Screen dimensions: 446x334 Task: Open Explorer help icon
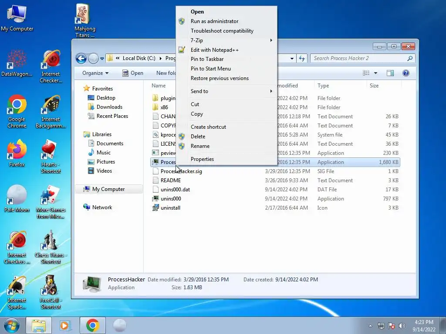(x=406, y=73)
